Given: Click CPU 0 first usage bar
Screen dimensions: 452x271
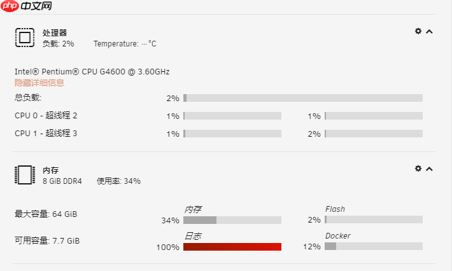Looking at the screenshot, I should [x=232, y=116].
